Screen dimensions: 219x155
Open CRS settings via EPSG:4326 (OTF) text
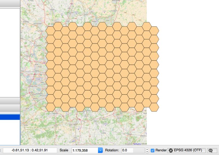[x=188, y=150]
